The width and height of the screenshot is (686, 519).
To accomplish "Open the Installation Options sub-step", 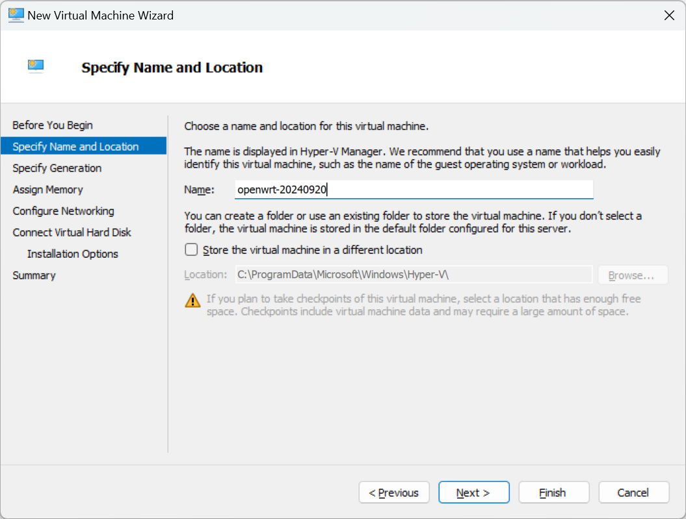I will (73, 253).
